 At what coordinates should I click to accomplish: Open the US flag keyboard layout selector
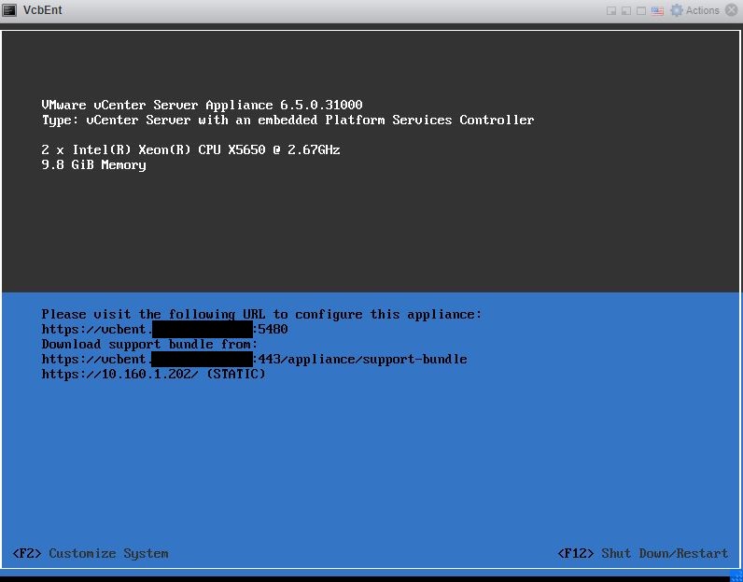tap(657, 11)
